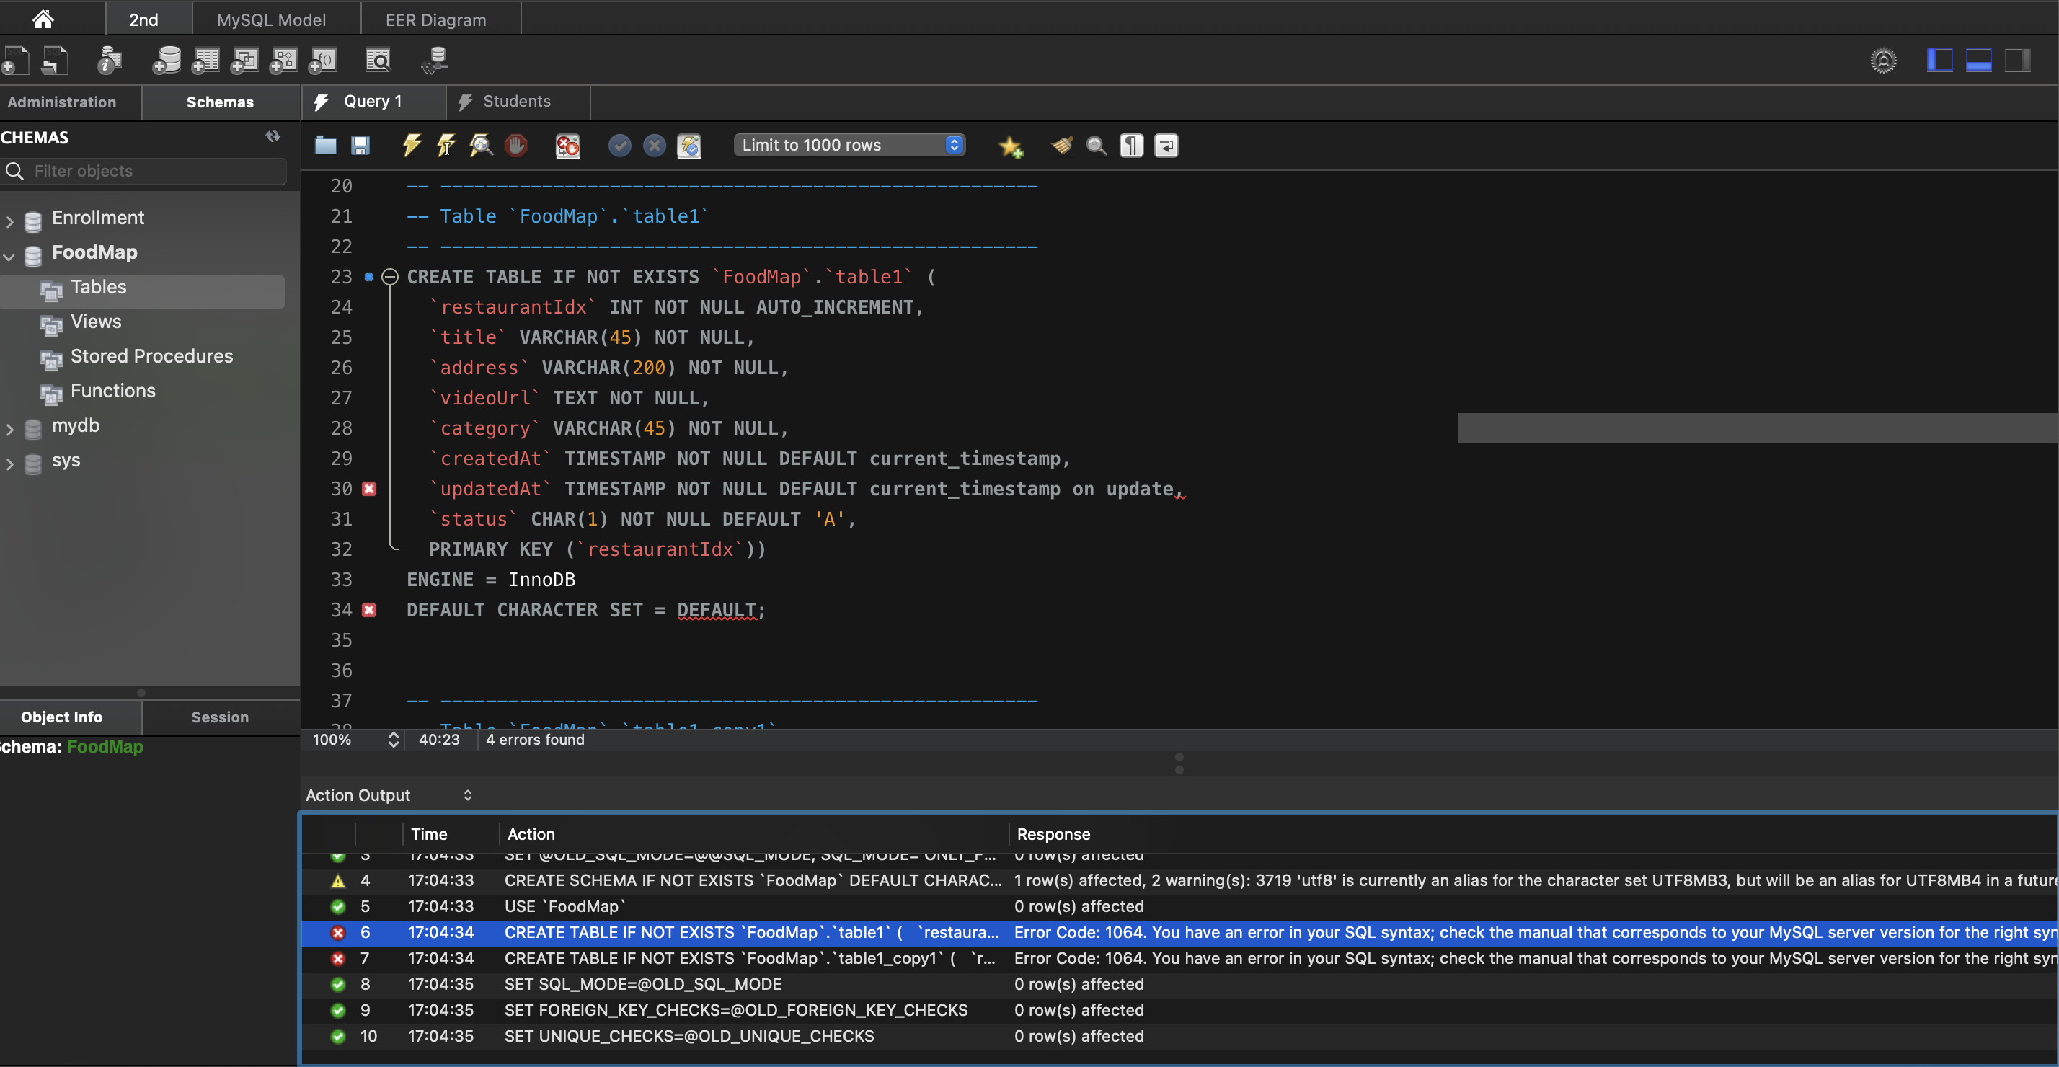This screenshot has width=2059, height=1067.
Task: Collapse the CREATE TABLE code fold on line 23
Action: click(390, 278)
